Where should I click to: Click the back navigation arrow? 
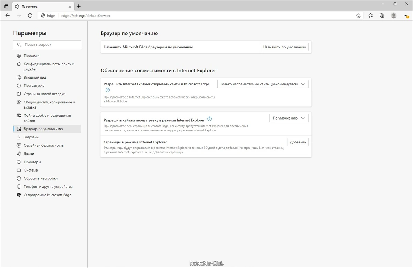coord(8,16)
